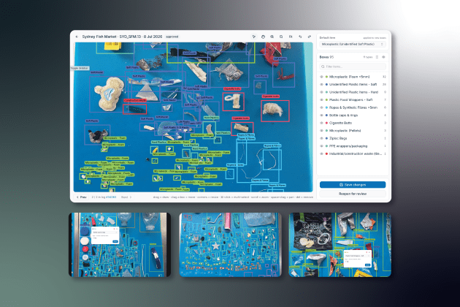Viewport: 460px width, 307px height.
Task: Hide Bottle caps & rings boxes
Action: pyautogui.click(x=321, y=115)
